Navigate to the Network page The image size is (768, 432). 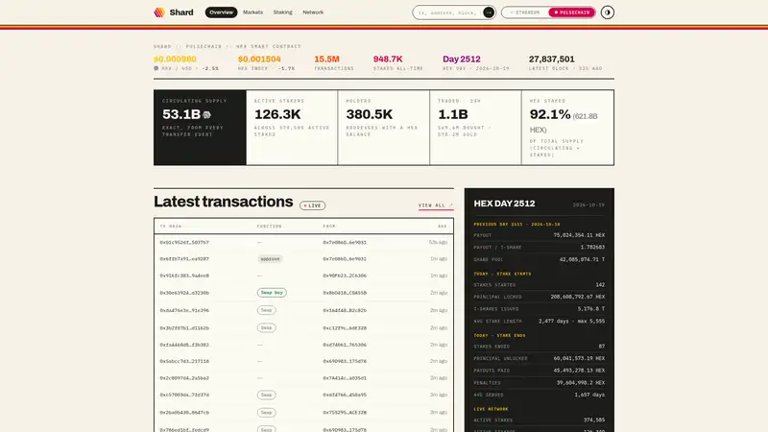(313, 12)
